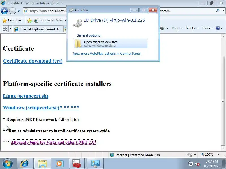Add to Favorites bar star icon
Viewport: 226px width, 169px height.
(30, 20)
